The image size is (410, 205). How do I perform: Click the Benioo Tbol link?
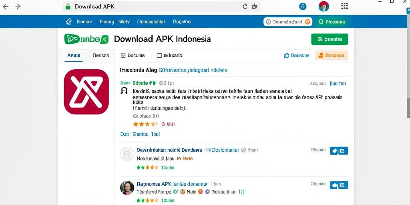pos(146,134)
